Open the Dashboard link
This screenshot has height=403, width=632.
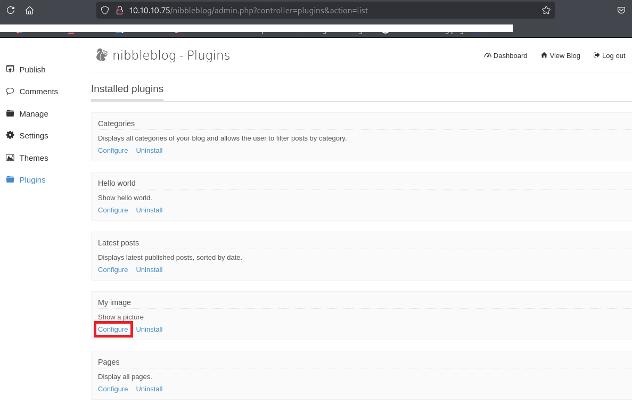click(x=506, y=55)
